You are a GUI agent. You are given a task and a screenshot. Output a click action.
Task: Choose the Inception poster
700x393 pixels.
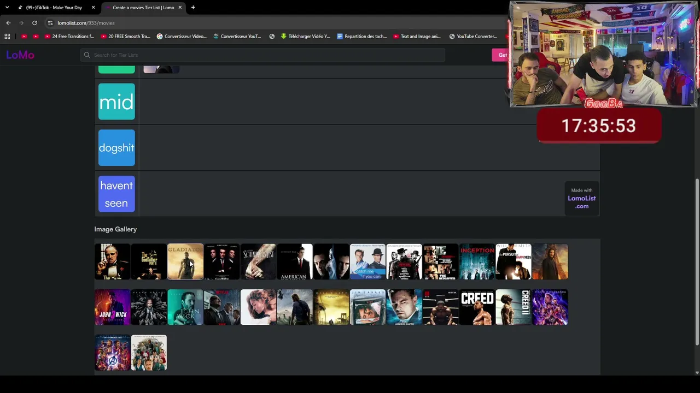point(477,262)
